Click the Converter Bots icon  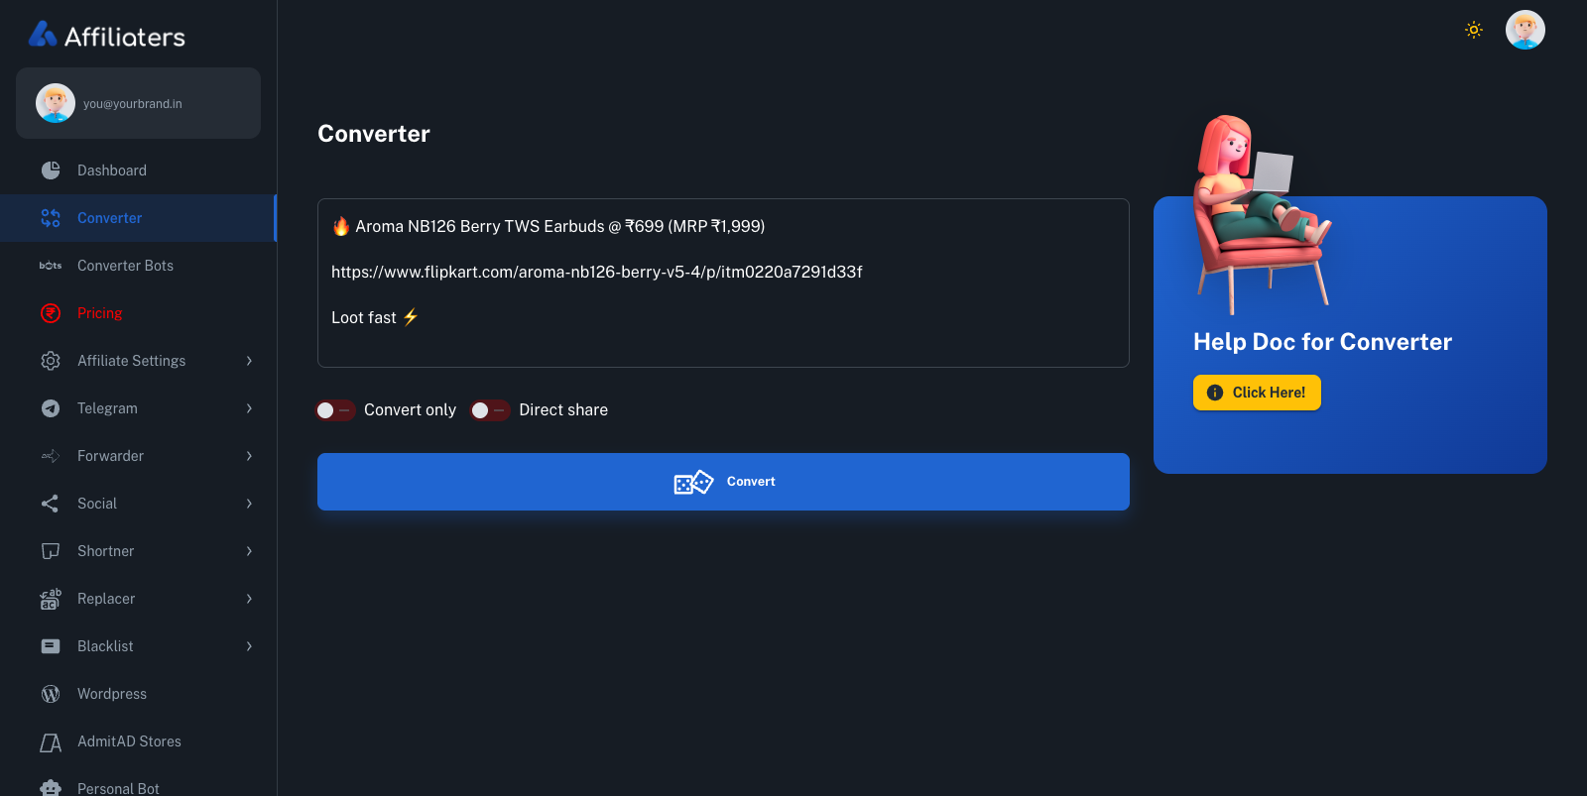[51, 266]
